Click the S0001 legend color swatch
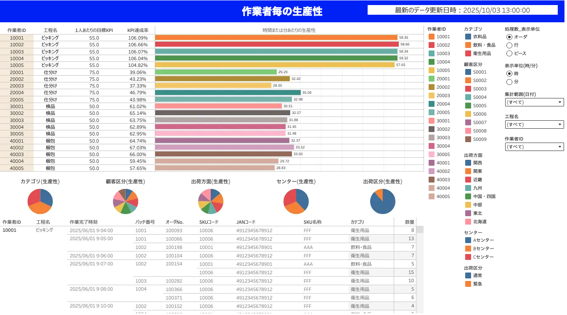This screenshot has width=567, height=315. (x=468, y=72)
